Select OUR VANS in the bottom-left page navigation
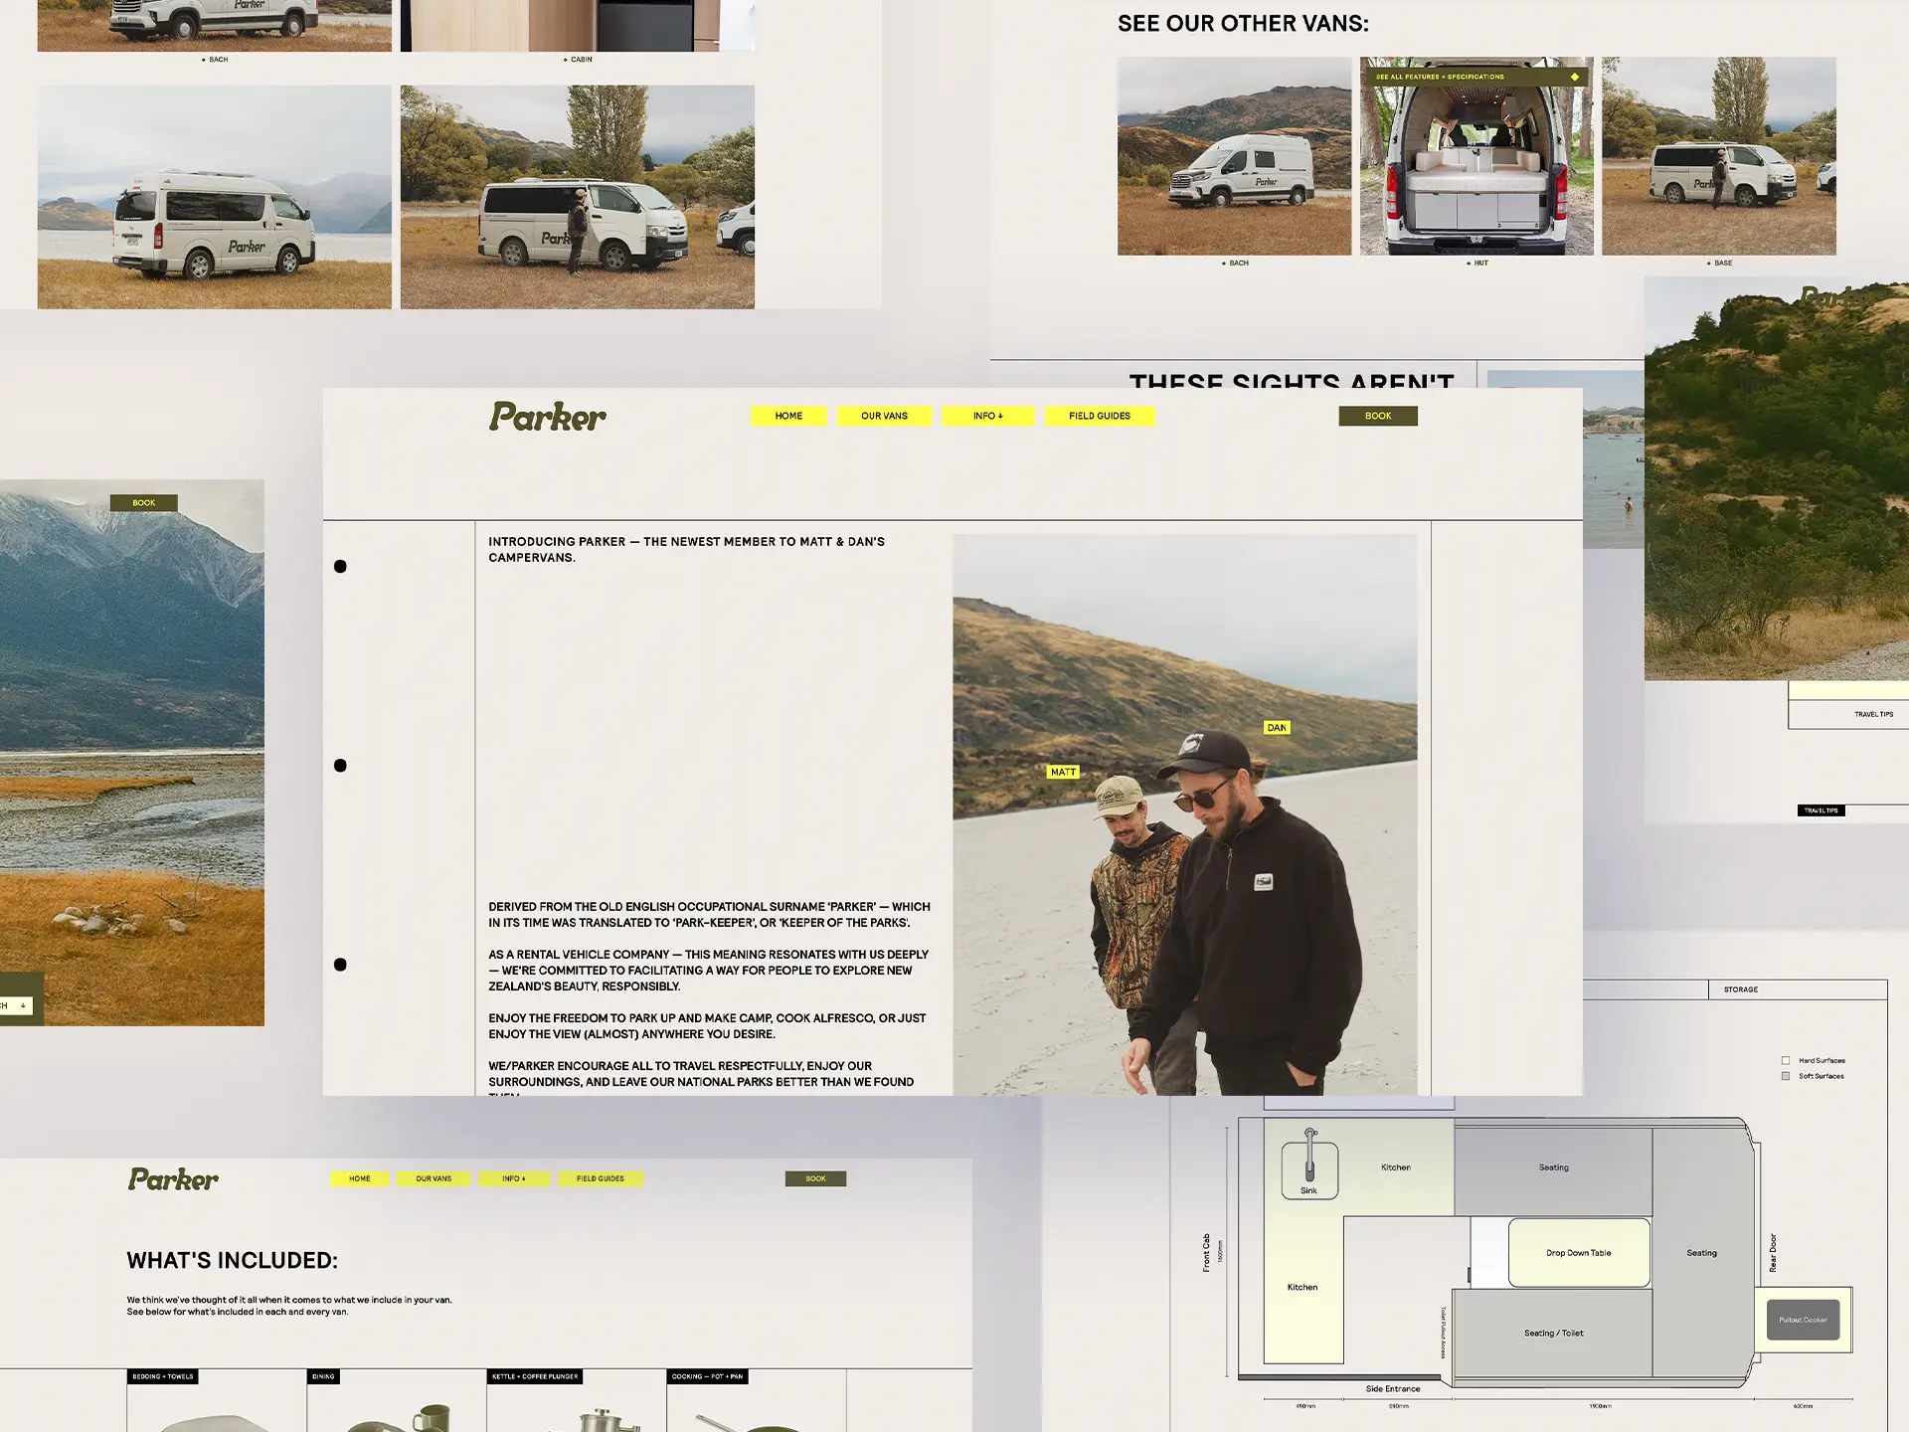1909x1432 pixels. pyautogui.click(x=434, y=1178)
